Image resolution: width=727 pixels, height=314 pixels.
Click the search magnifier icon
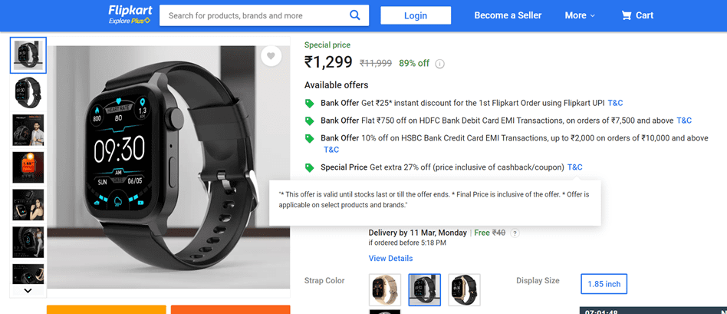click(x=354, y=15)
